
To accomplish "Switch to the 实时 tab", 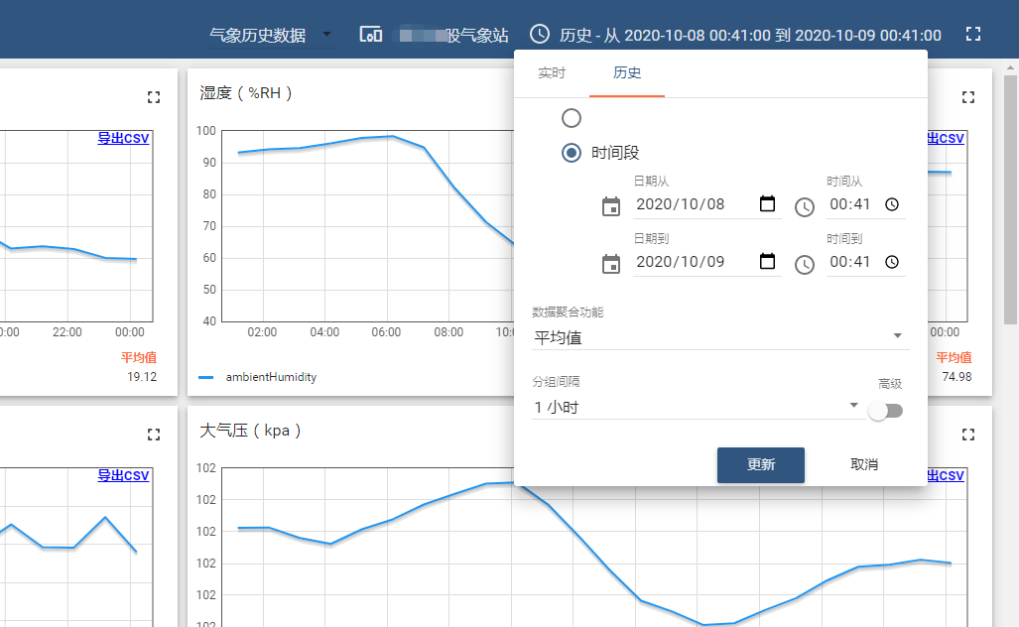I will pyautogui.click(x=552, y=73).
